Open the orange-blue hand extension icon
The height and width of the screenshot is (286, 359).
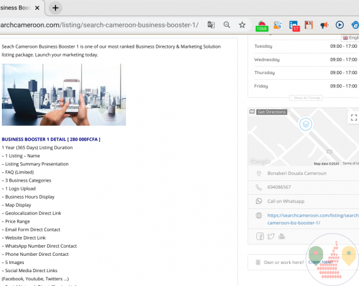278,25
